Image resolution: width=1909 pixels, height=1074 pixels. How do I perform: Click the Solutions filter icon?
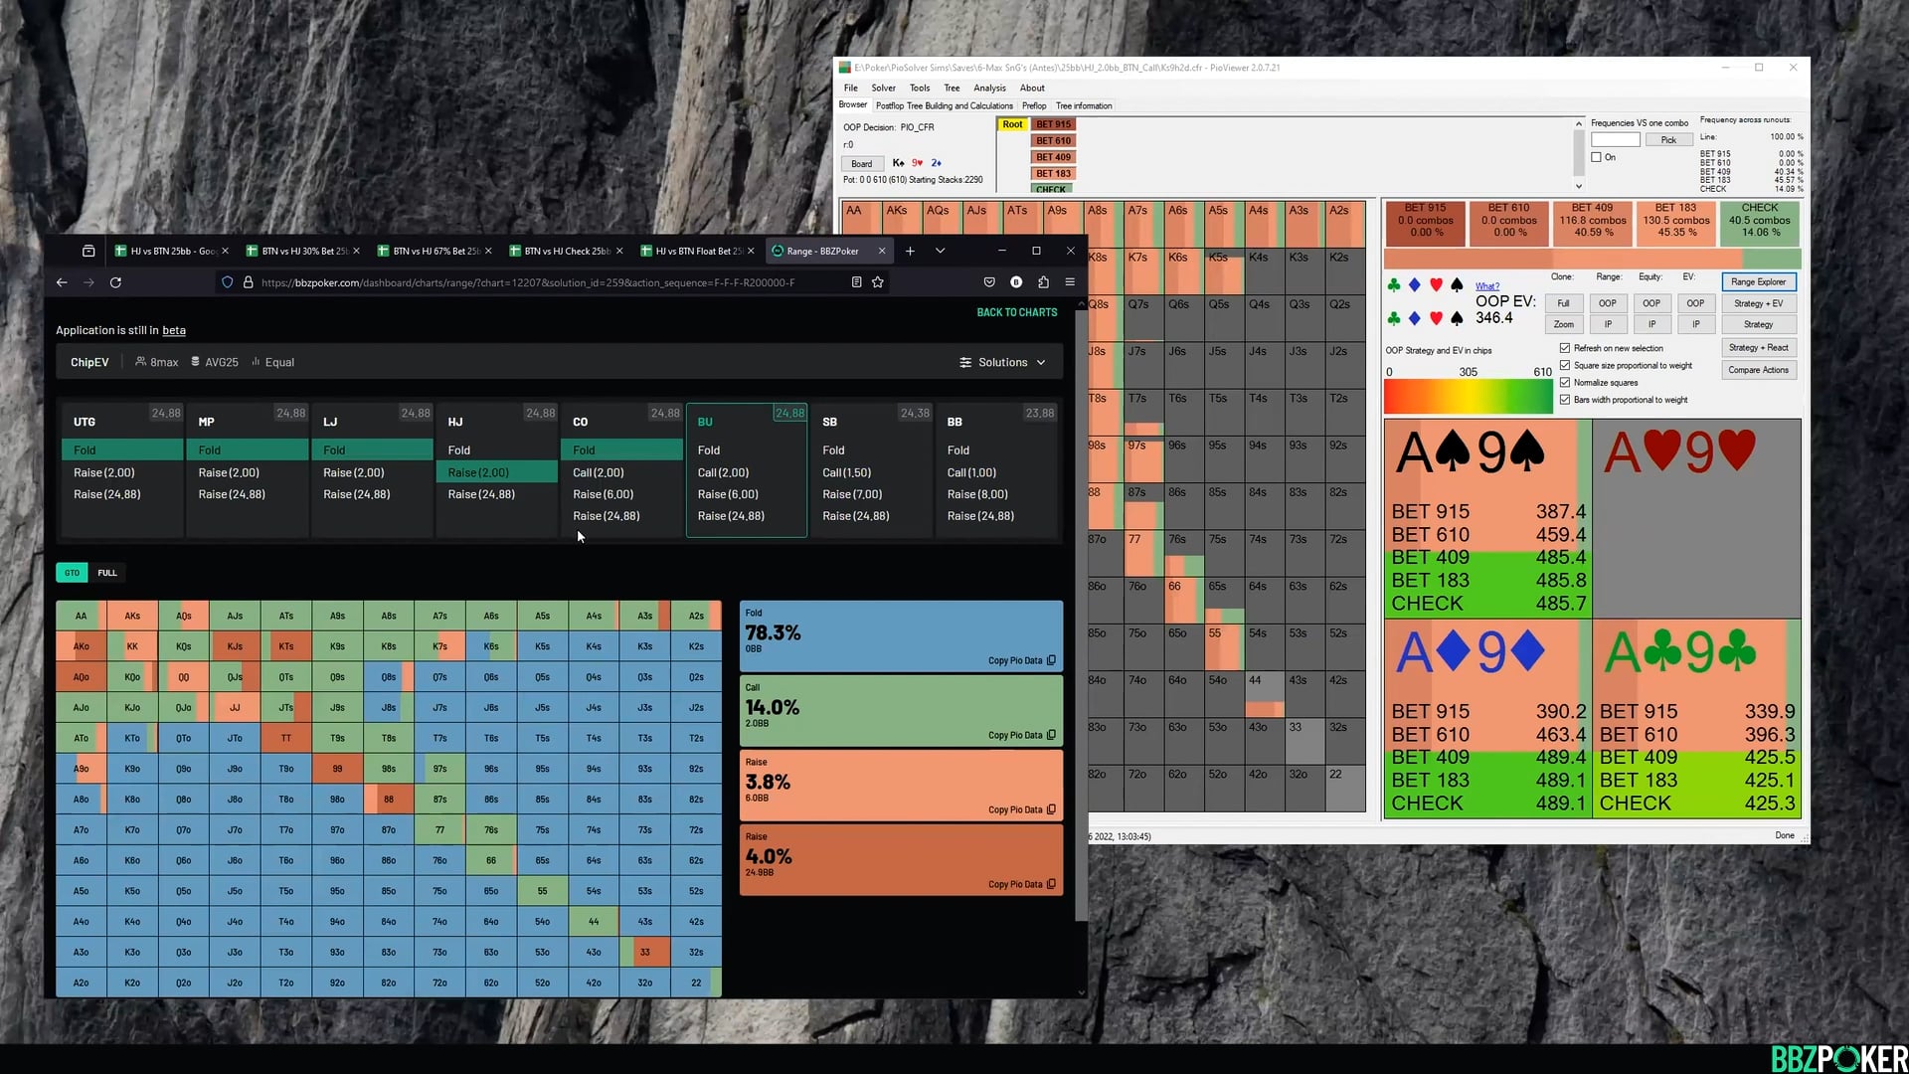tap(964, 362)
